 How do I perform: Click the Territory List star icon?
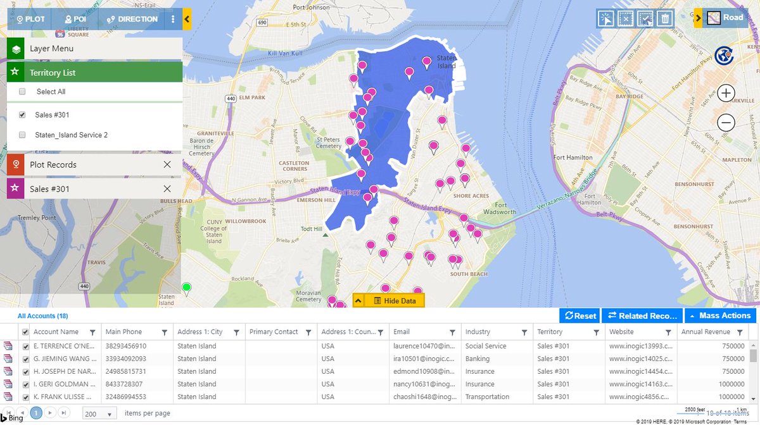click(x=15, y=73)
